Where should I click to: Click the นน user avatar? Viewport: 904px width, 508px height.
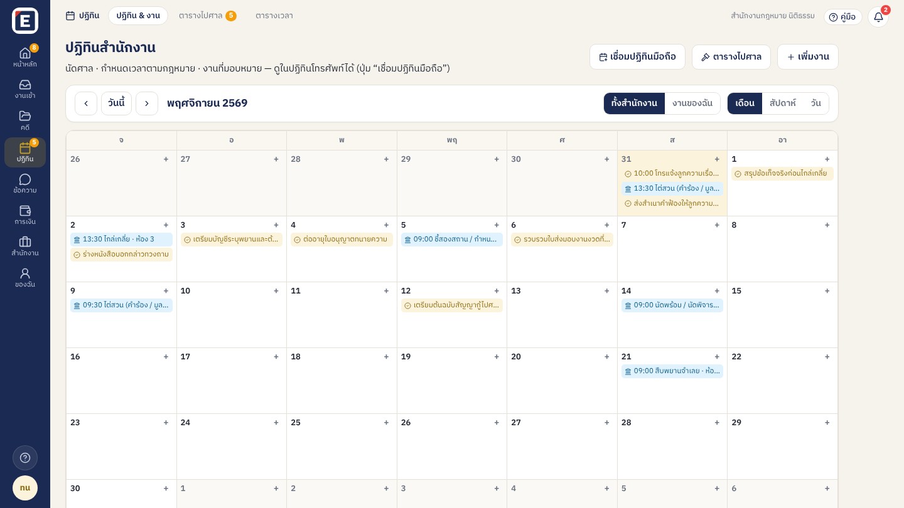(25, 488)
